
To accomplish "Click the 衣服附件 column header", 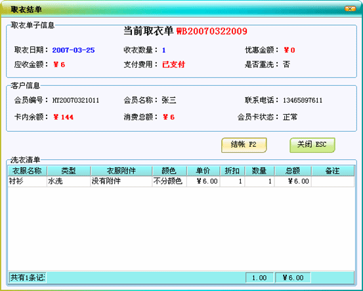I will pos(121,171).
